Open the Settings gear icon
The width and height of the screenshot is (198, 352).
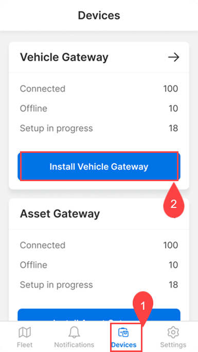click(173, 332)
